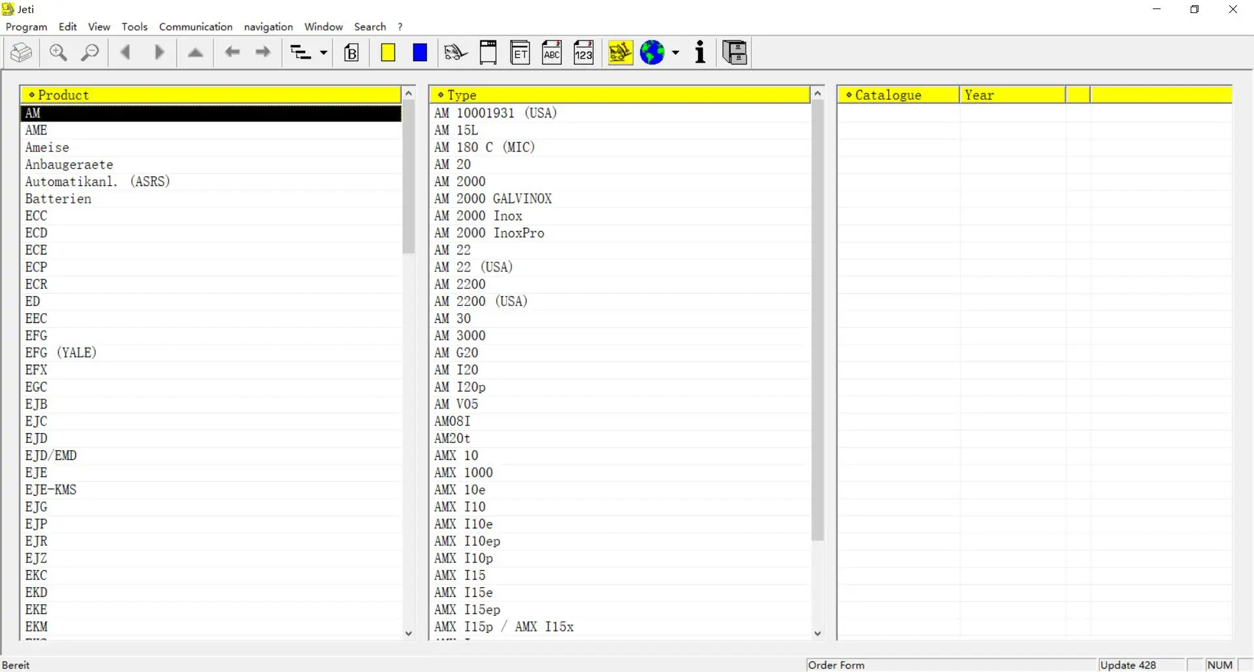Click the zoom in magnifier icon
Image resolution: width=1254 pixels, height=672 pixels.
[58, 52]
